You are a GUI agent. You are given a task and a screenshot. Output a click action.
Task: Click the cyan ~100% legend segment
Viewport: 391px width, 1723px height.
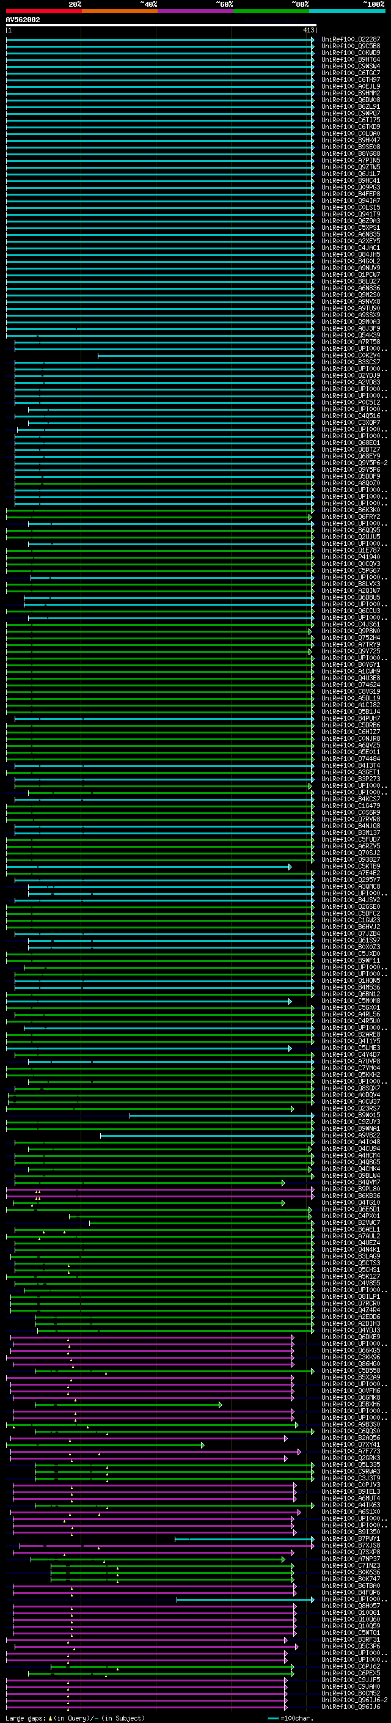tap(346, 11)
